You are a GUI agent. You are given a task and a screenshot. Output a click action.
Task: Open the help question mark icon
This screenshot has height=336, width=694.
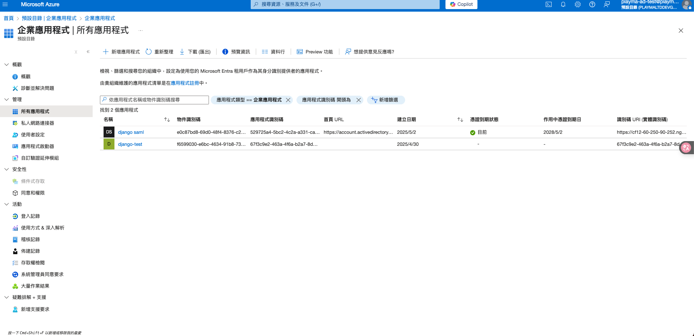coord(592,4)
